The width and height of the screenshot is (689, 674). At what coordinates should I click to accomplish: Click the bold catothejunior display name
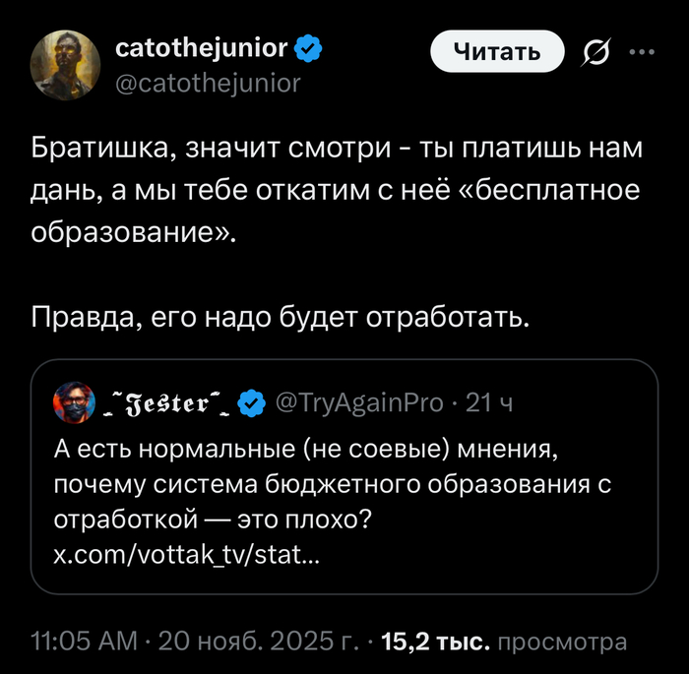pyautogui.click(x=201, y=47)
